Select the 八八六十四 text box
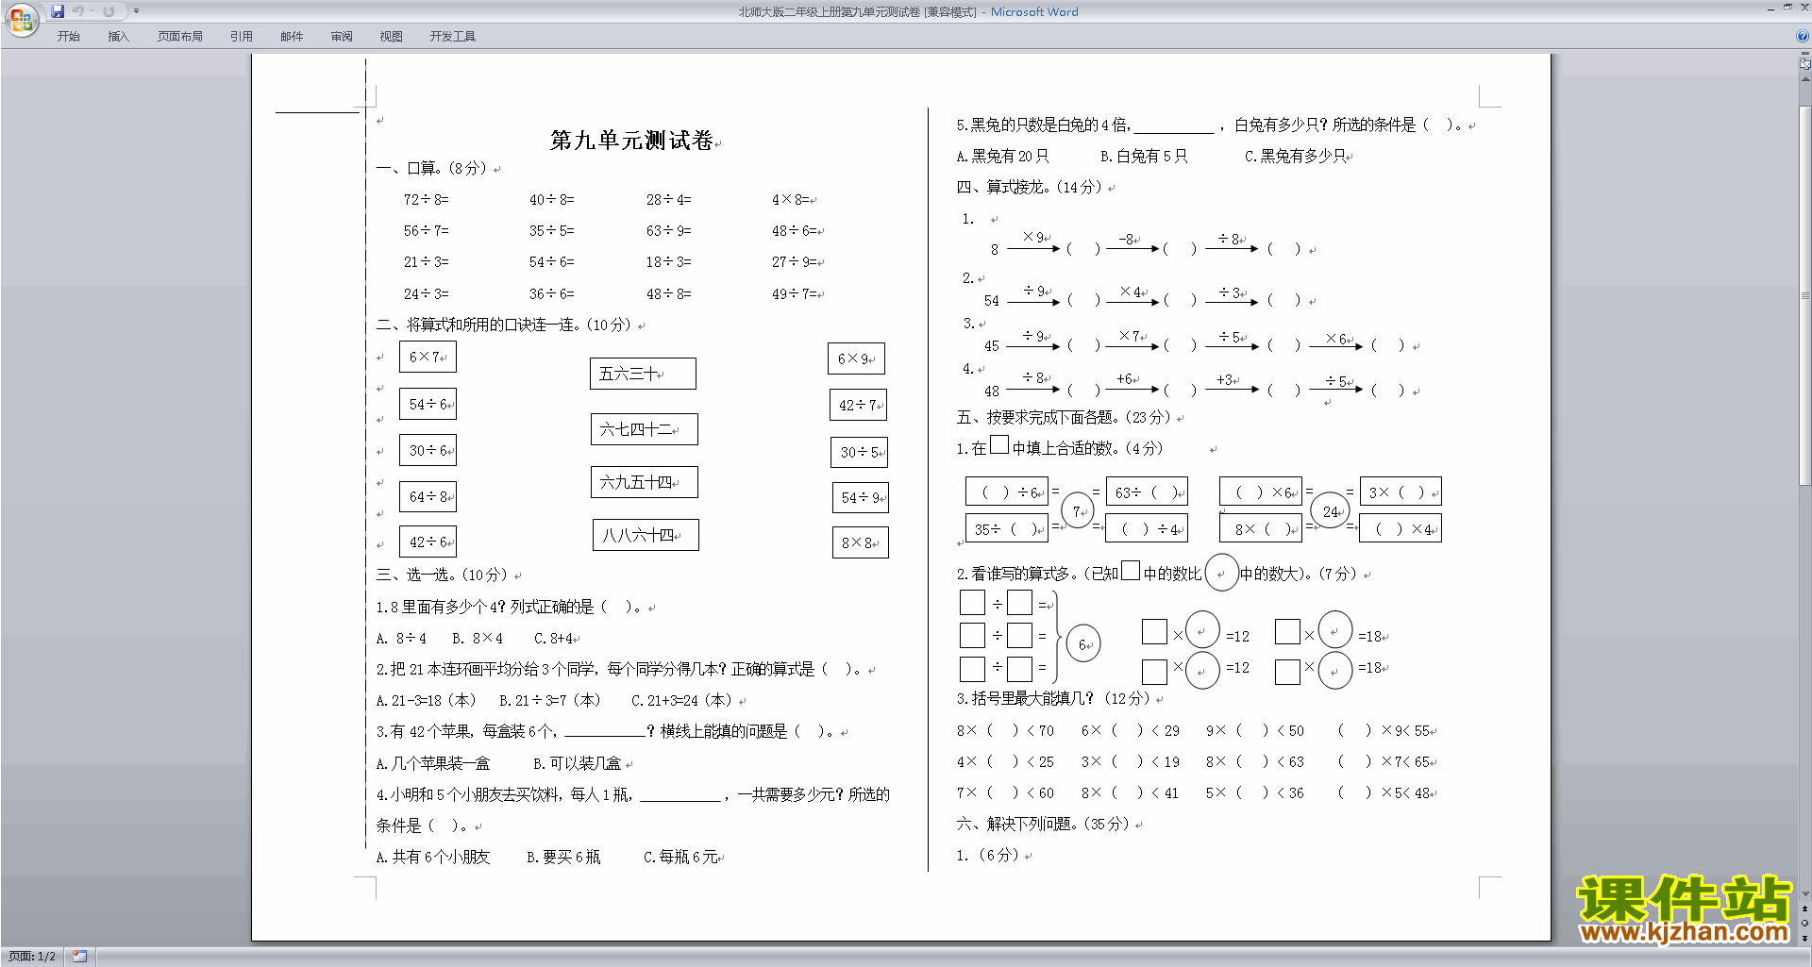This screenshot has width=1812, height=967. (x=646, y=535)
